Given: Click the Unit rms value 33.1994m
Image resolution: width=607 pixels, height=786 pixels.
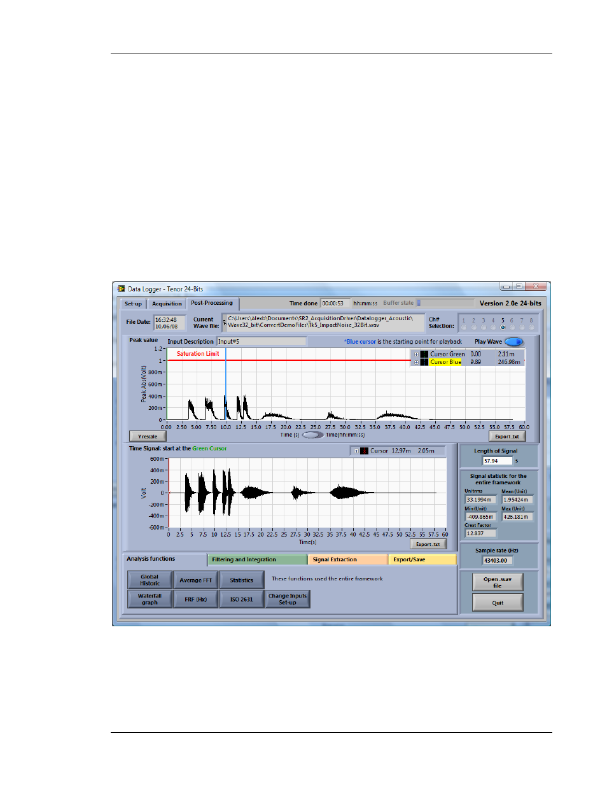Looking at the screenshot, I should coord(480,500).
